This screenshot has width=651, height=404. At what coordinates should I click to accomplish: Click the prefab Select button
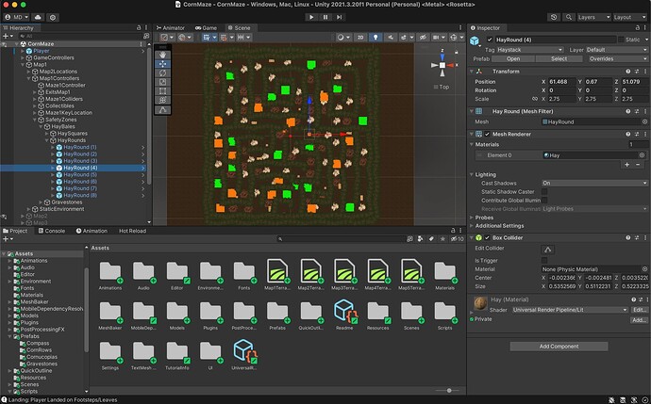coord(559,58)
